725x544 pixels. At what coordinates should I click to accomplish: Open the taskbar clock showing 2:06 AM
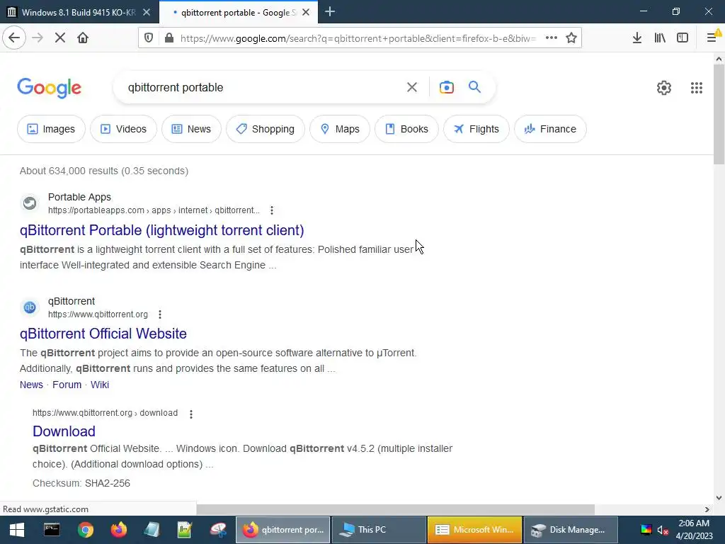(694, 530)
